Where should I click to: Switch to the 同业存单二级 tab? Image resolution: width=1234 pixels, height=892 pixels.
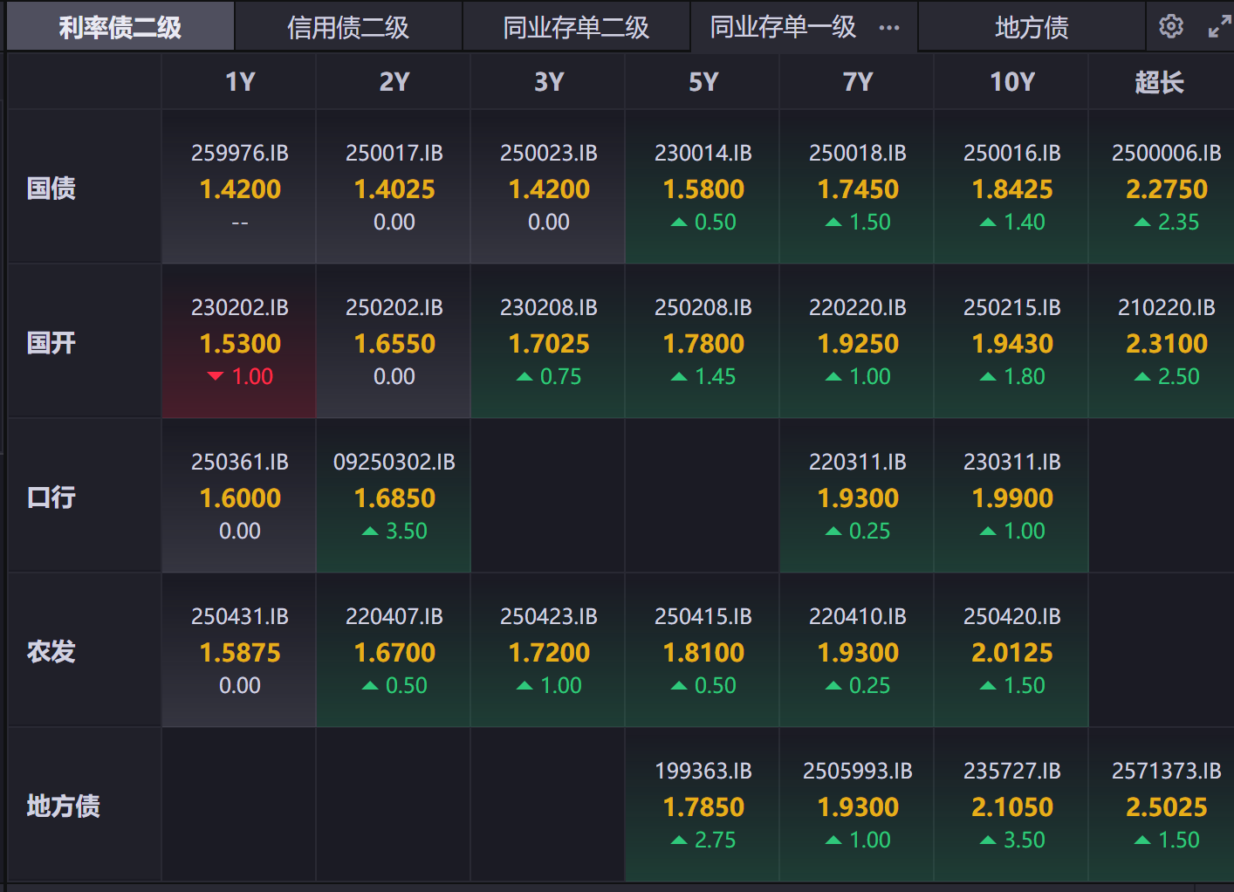[576, 28]
